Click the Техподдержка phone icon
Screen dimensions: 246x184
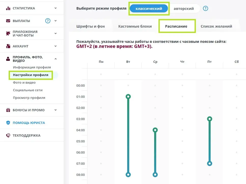point(8,135)
